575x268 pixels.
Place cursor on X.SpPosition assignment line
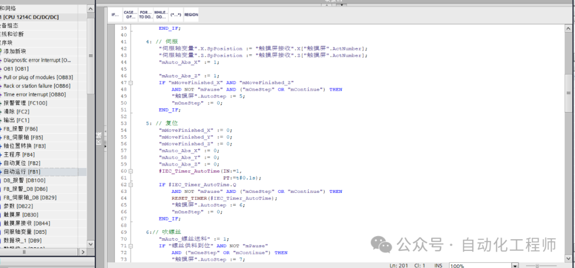pos(263,48)
